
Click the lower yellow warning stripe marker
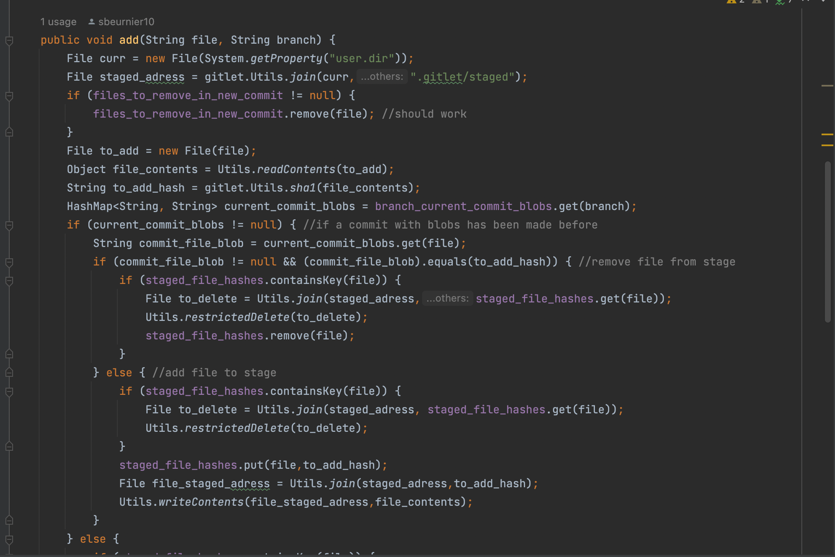point(827,145)
